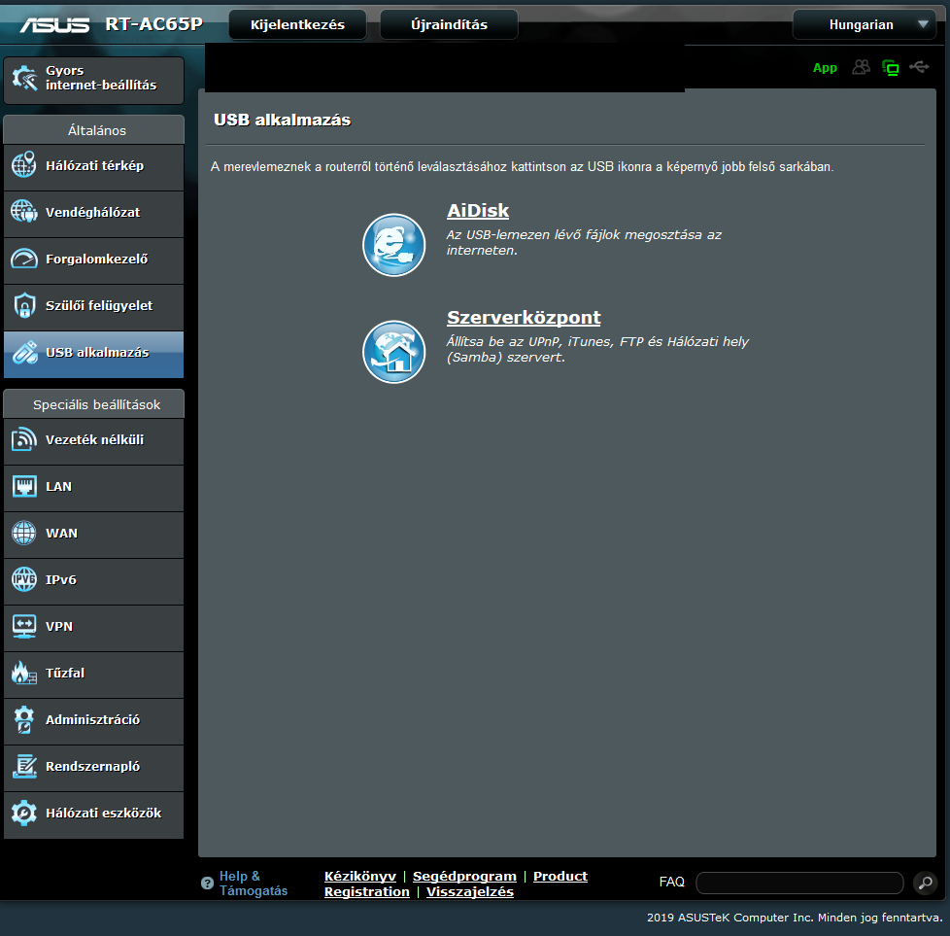Click the USB alkalmazás sidebar icon

[x=24, y=352]
